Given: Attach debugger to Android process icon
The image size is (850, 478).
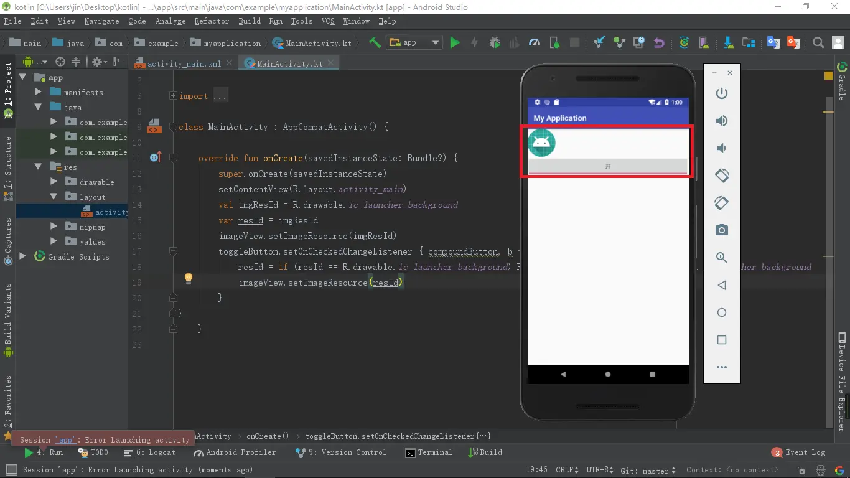Looking at the screenshot, I should click(554, 42).
